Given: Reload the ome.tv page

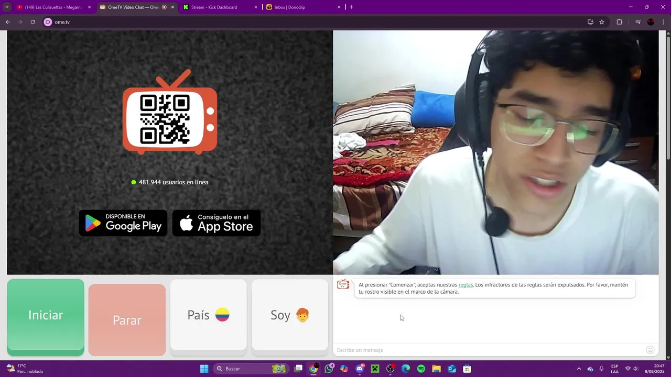Looking at the screenshot, I should (33, 22).
